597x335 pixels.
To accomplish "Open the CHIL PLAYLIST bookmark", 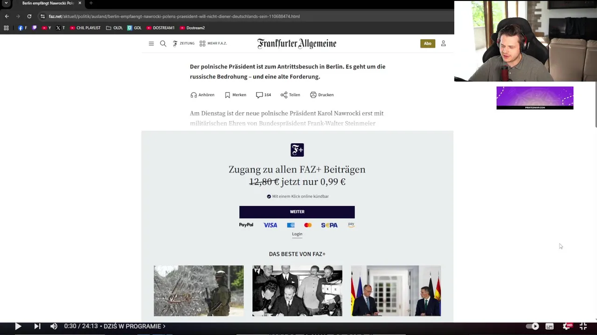I will click(85, 28).
